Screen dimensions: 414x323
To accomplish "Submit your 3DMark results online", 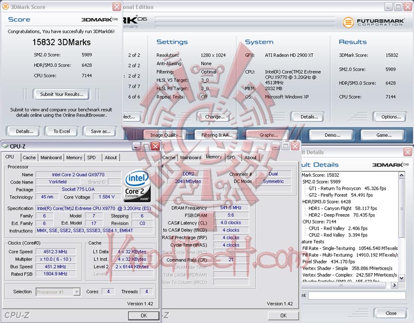I will click(61, 94).
